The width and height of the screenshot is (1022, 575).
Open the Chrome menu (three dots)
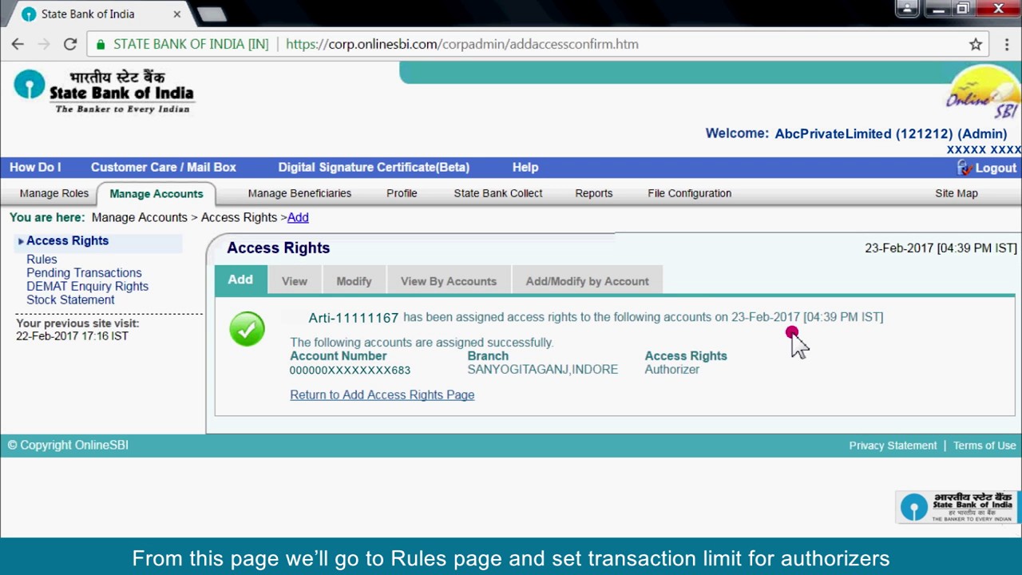(1005, 44)
